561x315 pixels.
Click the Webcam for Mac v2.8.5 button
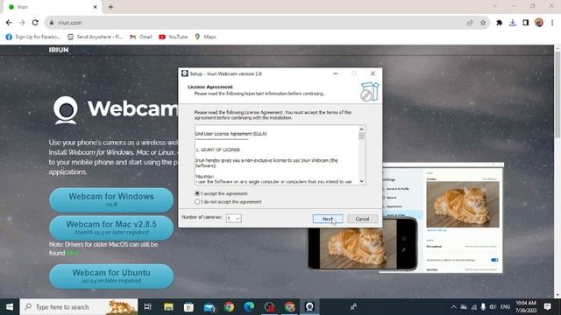[111, 227]
